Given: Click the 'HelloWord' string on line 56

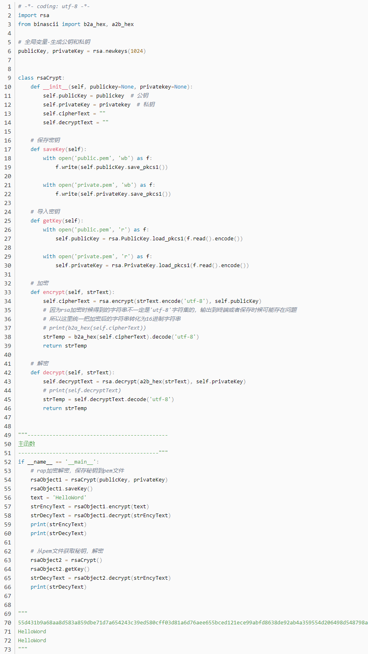Looking at the screenshot, I should tap(69, 498).
